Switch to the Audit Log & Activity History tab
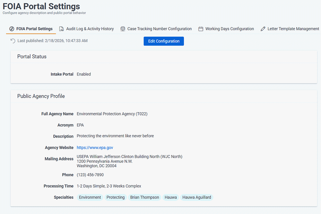Screen dimensions: 321x214 (x=90, y=29)
